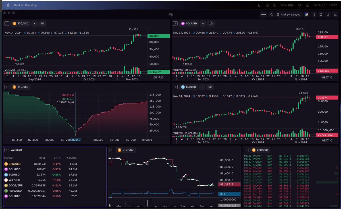
Task: Click the five-dot mask button in the toolbar
Action: click(x=263, y=15)
